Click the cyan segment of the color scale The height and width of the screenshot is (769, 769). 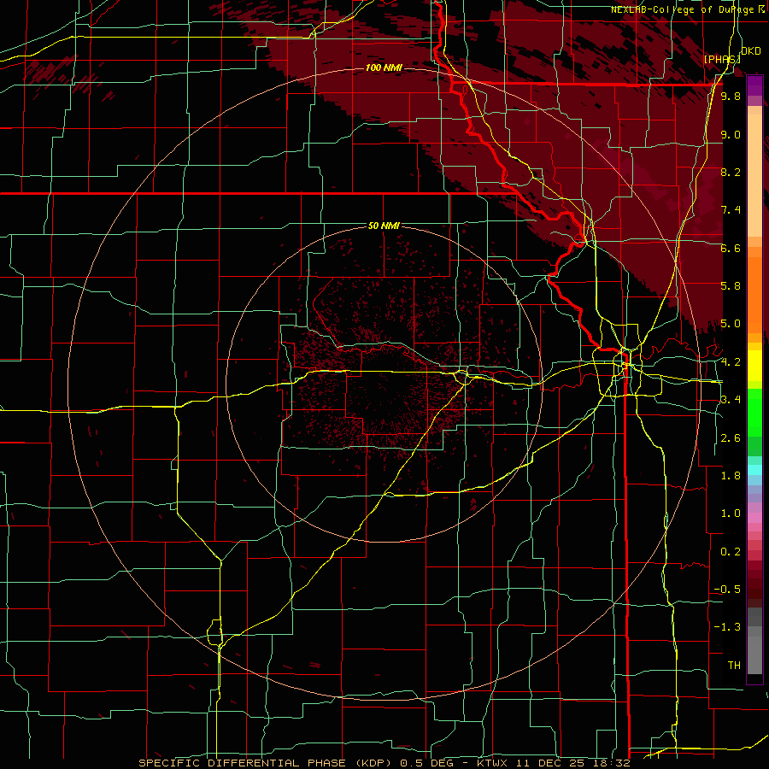point(754,470)
